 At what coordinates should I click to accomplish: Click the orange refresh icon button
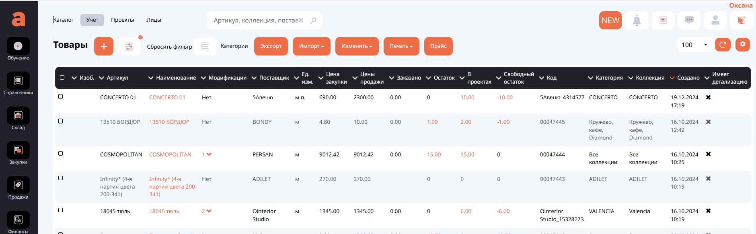722,45
